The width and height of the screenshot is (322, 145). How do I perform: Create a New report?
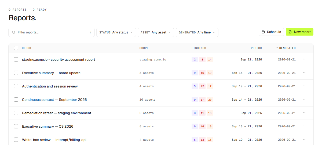(x=299, y=32)
